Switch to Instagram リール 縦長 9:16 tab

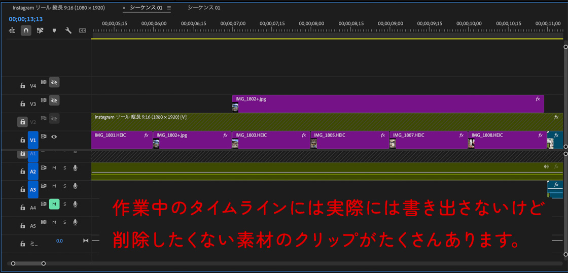[58, 8]
